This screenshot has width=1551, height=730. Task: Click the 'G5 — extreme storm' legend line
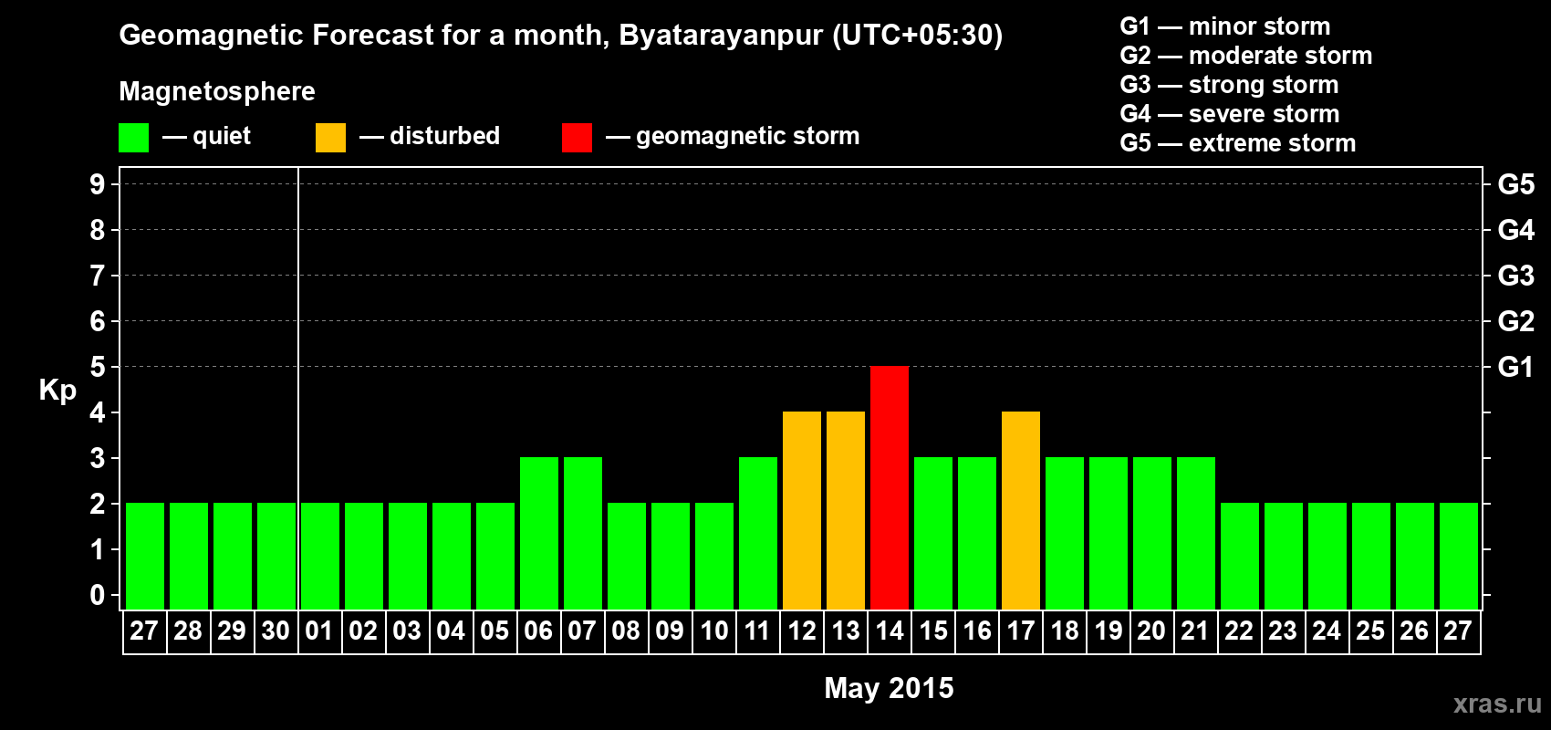pyautogui.click(x=1238, y=143)
